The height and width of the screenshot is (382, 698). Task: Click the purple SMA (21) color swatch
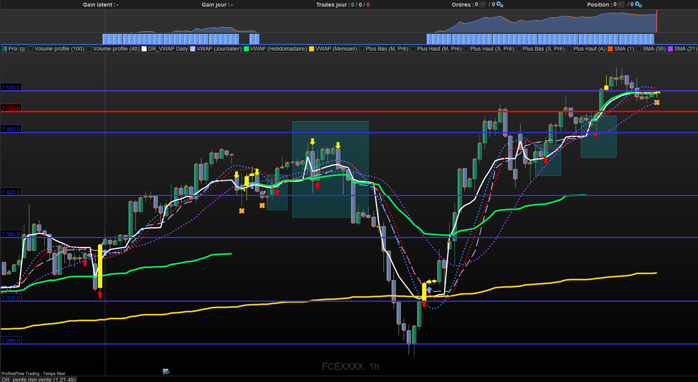(x=671, y=49)
